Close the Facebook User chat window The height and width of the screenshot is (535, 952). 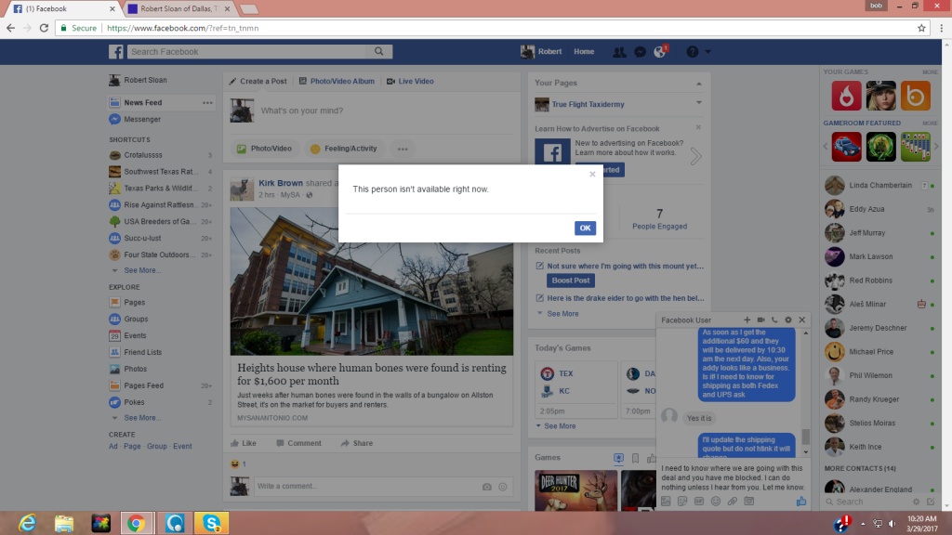(x=802, y=320)
